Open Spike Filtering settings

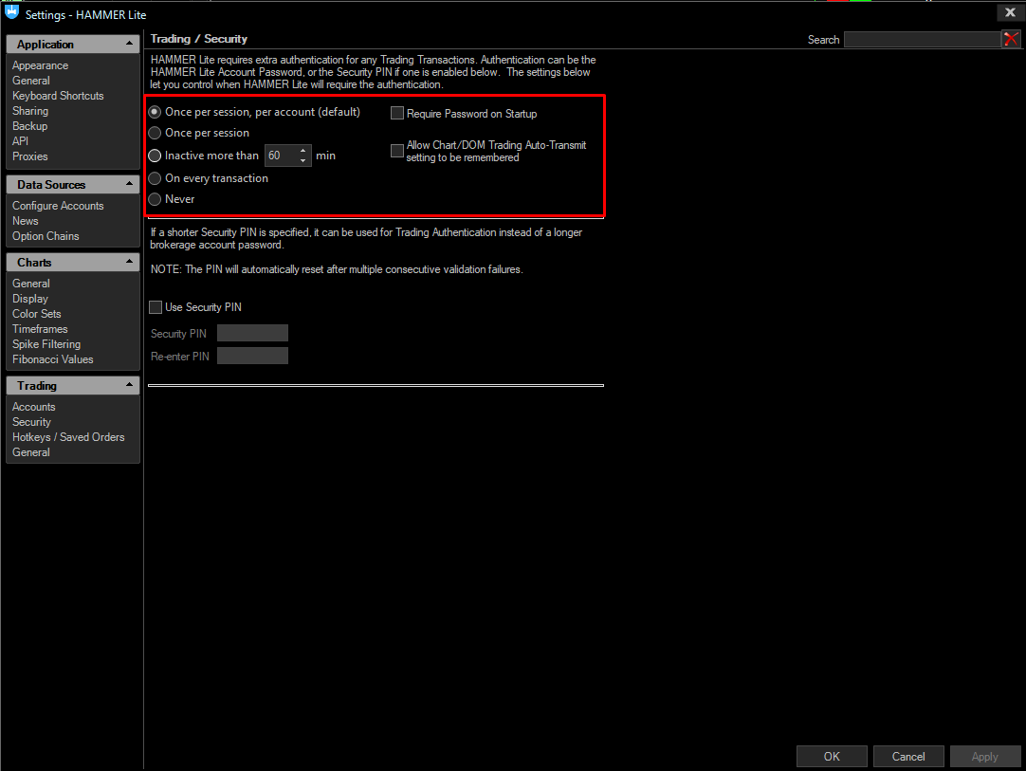(46, 343)
